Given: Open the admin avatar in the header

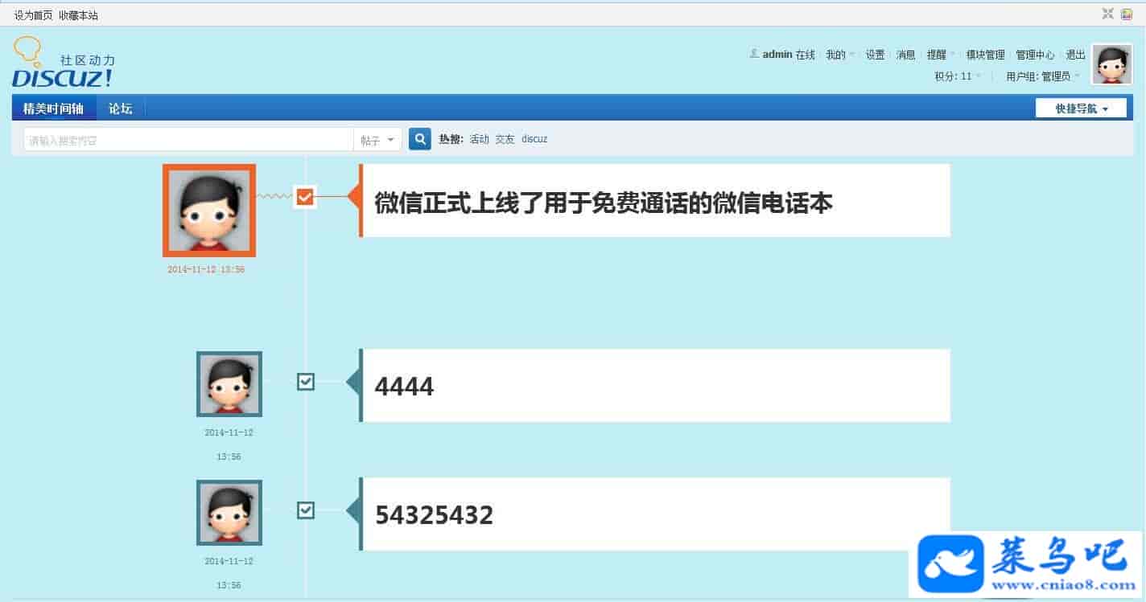Looking at the screenshot, I should tap(1111, 64).
